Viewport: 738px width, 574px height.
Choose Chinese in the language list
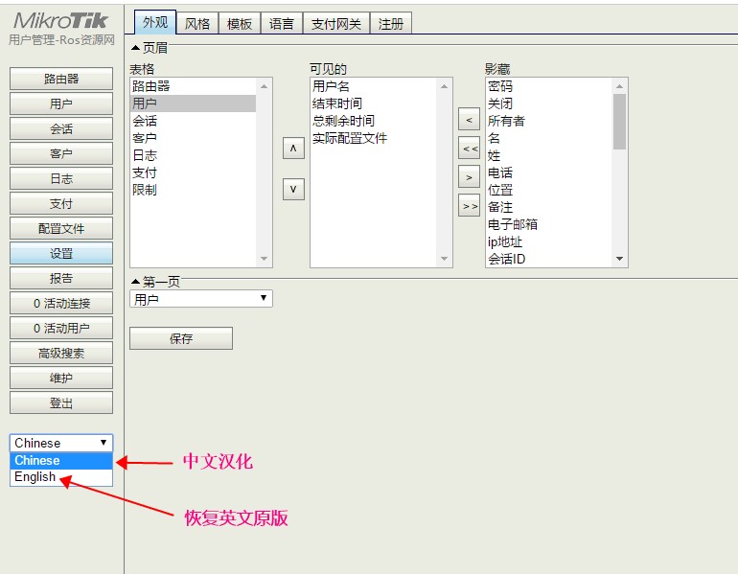[61, 460]
